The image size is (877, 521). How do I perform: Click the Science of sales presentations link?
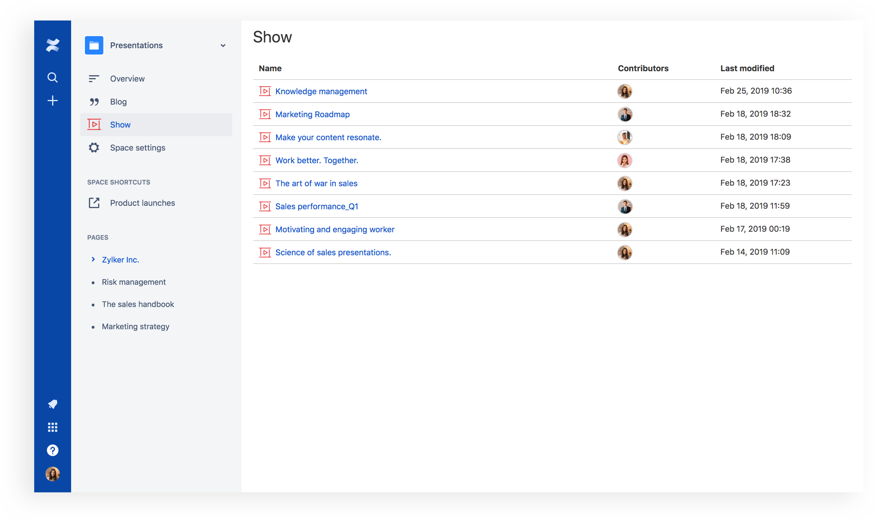[x=333, y=252]
